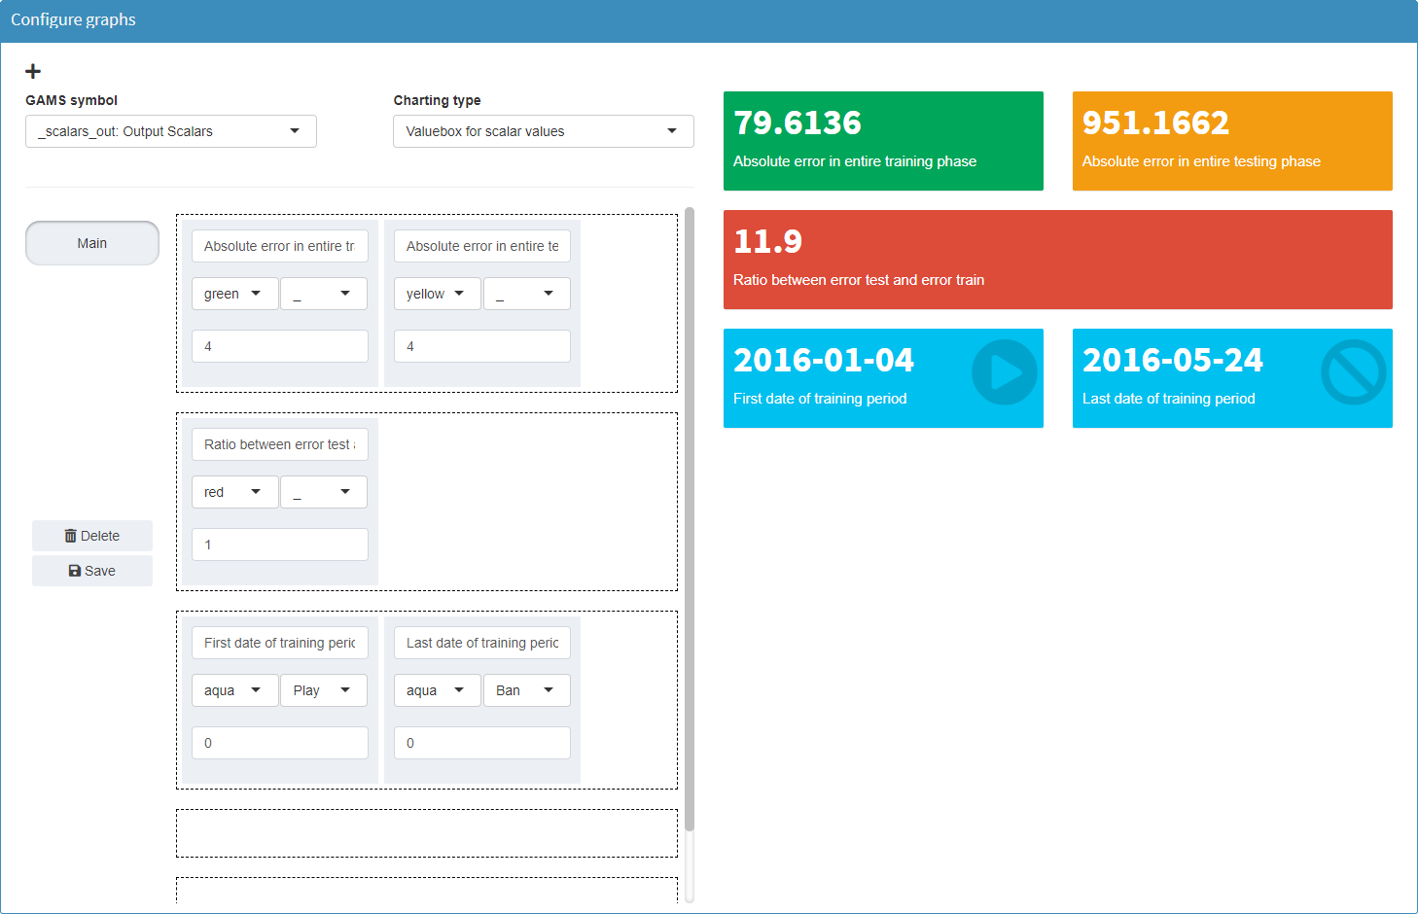Click the Delete button
The height and width of the screenshot is (914, 1418).
(91, 535)
